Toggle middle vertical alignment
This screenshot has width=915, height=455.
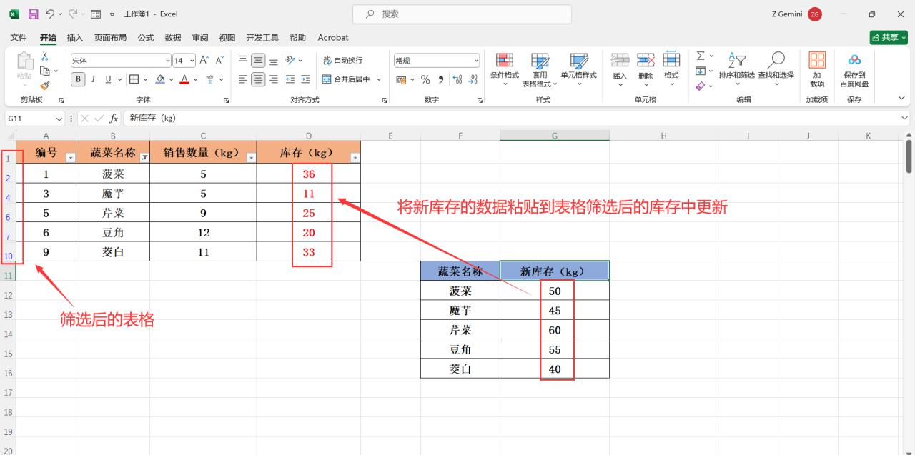pyautogui.click(x=258, y=60)
